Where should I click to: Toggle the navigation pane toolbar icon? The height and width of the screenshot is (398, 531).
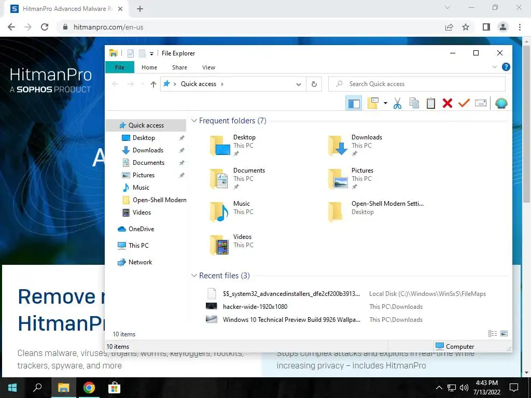(x=354, y=103)
